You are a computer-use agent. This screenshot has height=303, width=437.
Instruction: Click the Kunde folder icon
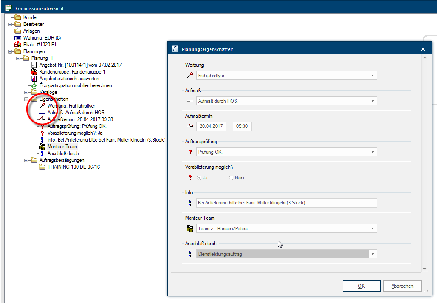pos(18,17)
